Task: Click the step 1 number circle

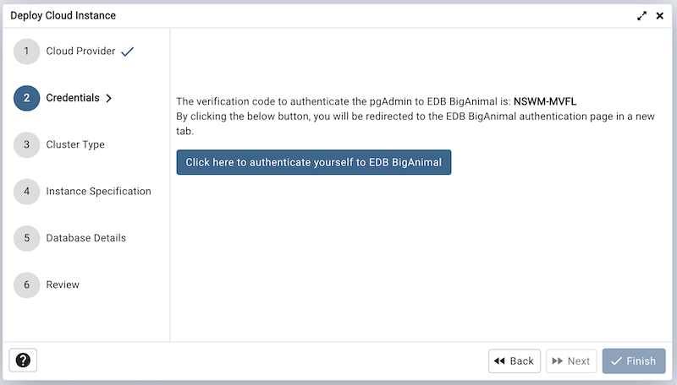Action: 26,52
